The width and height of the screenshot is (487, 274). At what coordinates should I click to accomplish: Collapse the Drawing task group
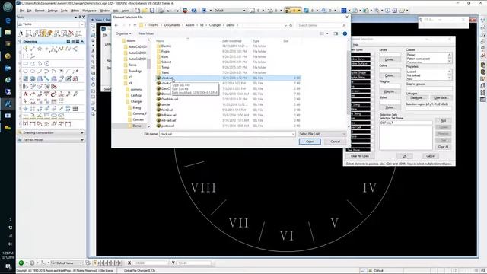pyautogui.click(x=82, y=41)
